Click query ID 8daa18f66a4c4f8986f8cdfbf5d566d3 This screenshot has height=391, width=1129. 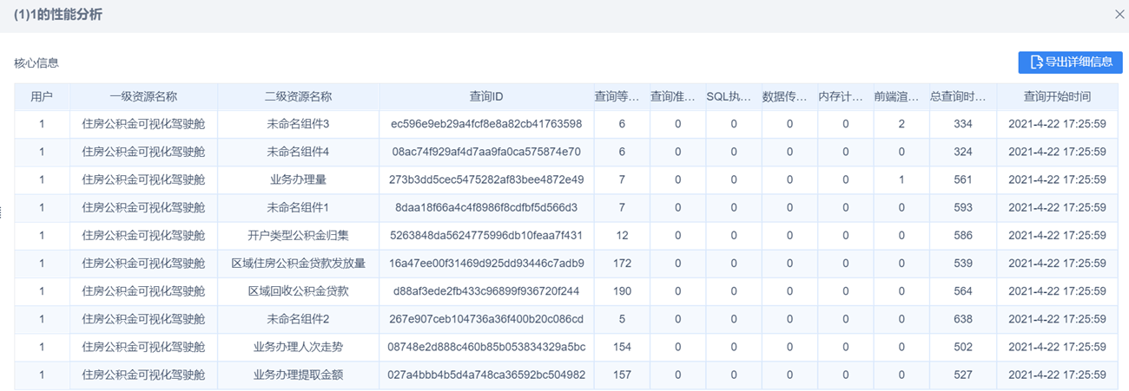486,208
